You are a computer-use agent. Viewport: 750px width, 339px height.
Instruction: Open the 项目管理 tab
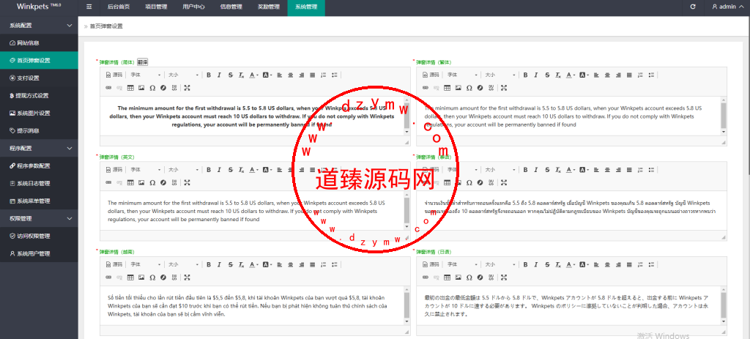coord(156,7)
